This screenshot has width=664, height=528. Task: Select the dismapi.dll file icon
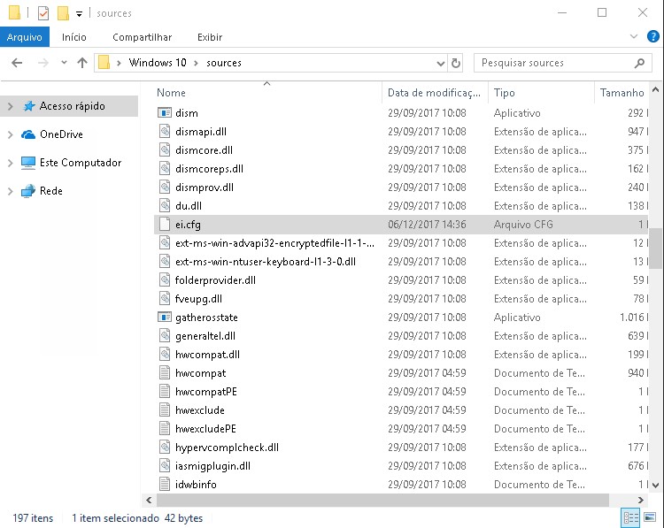(x=165, y=132)
